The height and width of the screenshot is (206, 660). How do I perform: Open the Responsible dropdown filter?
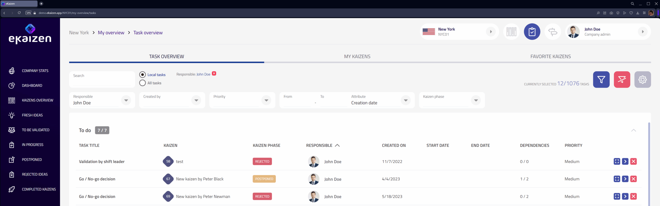click(x=126, y=100)
